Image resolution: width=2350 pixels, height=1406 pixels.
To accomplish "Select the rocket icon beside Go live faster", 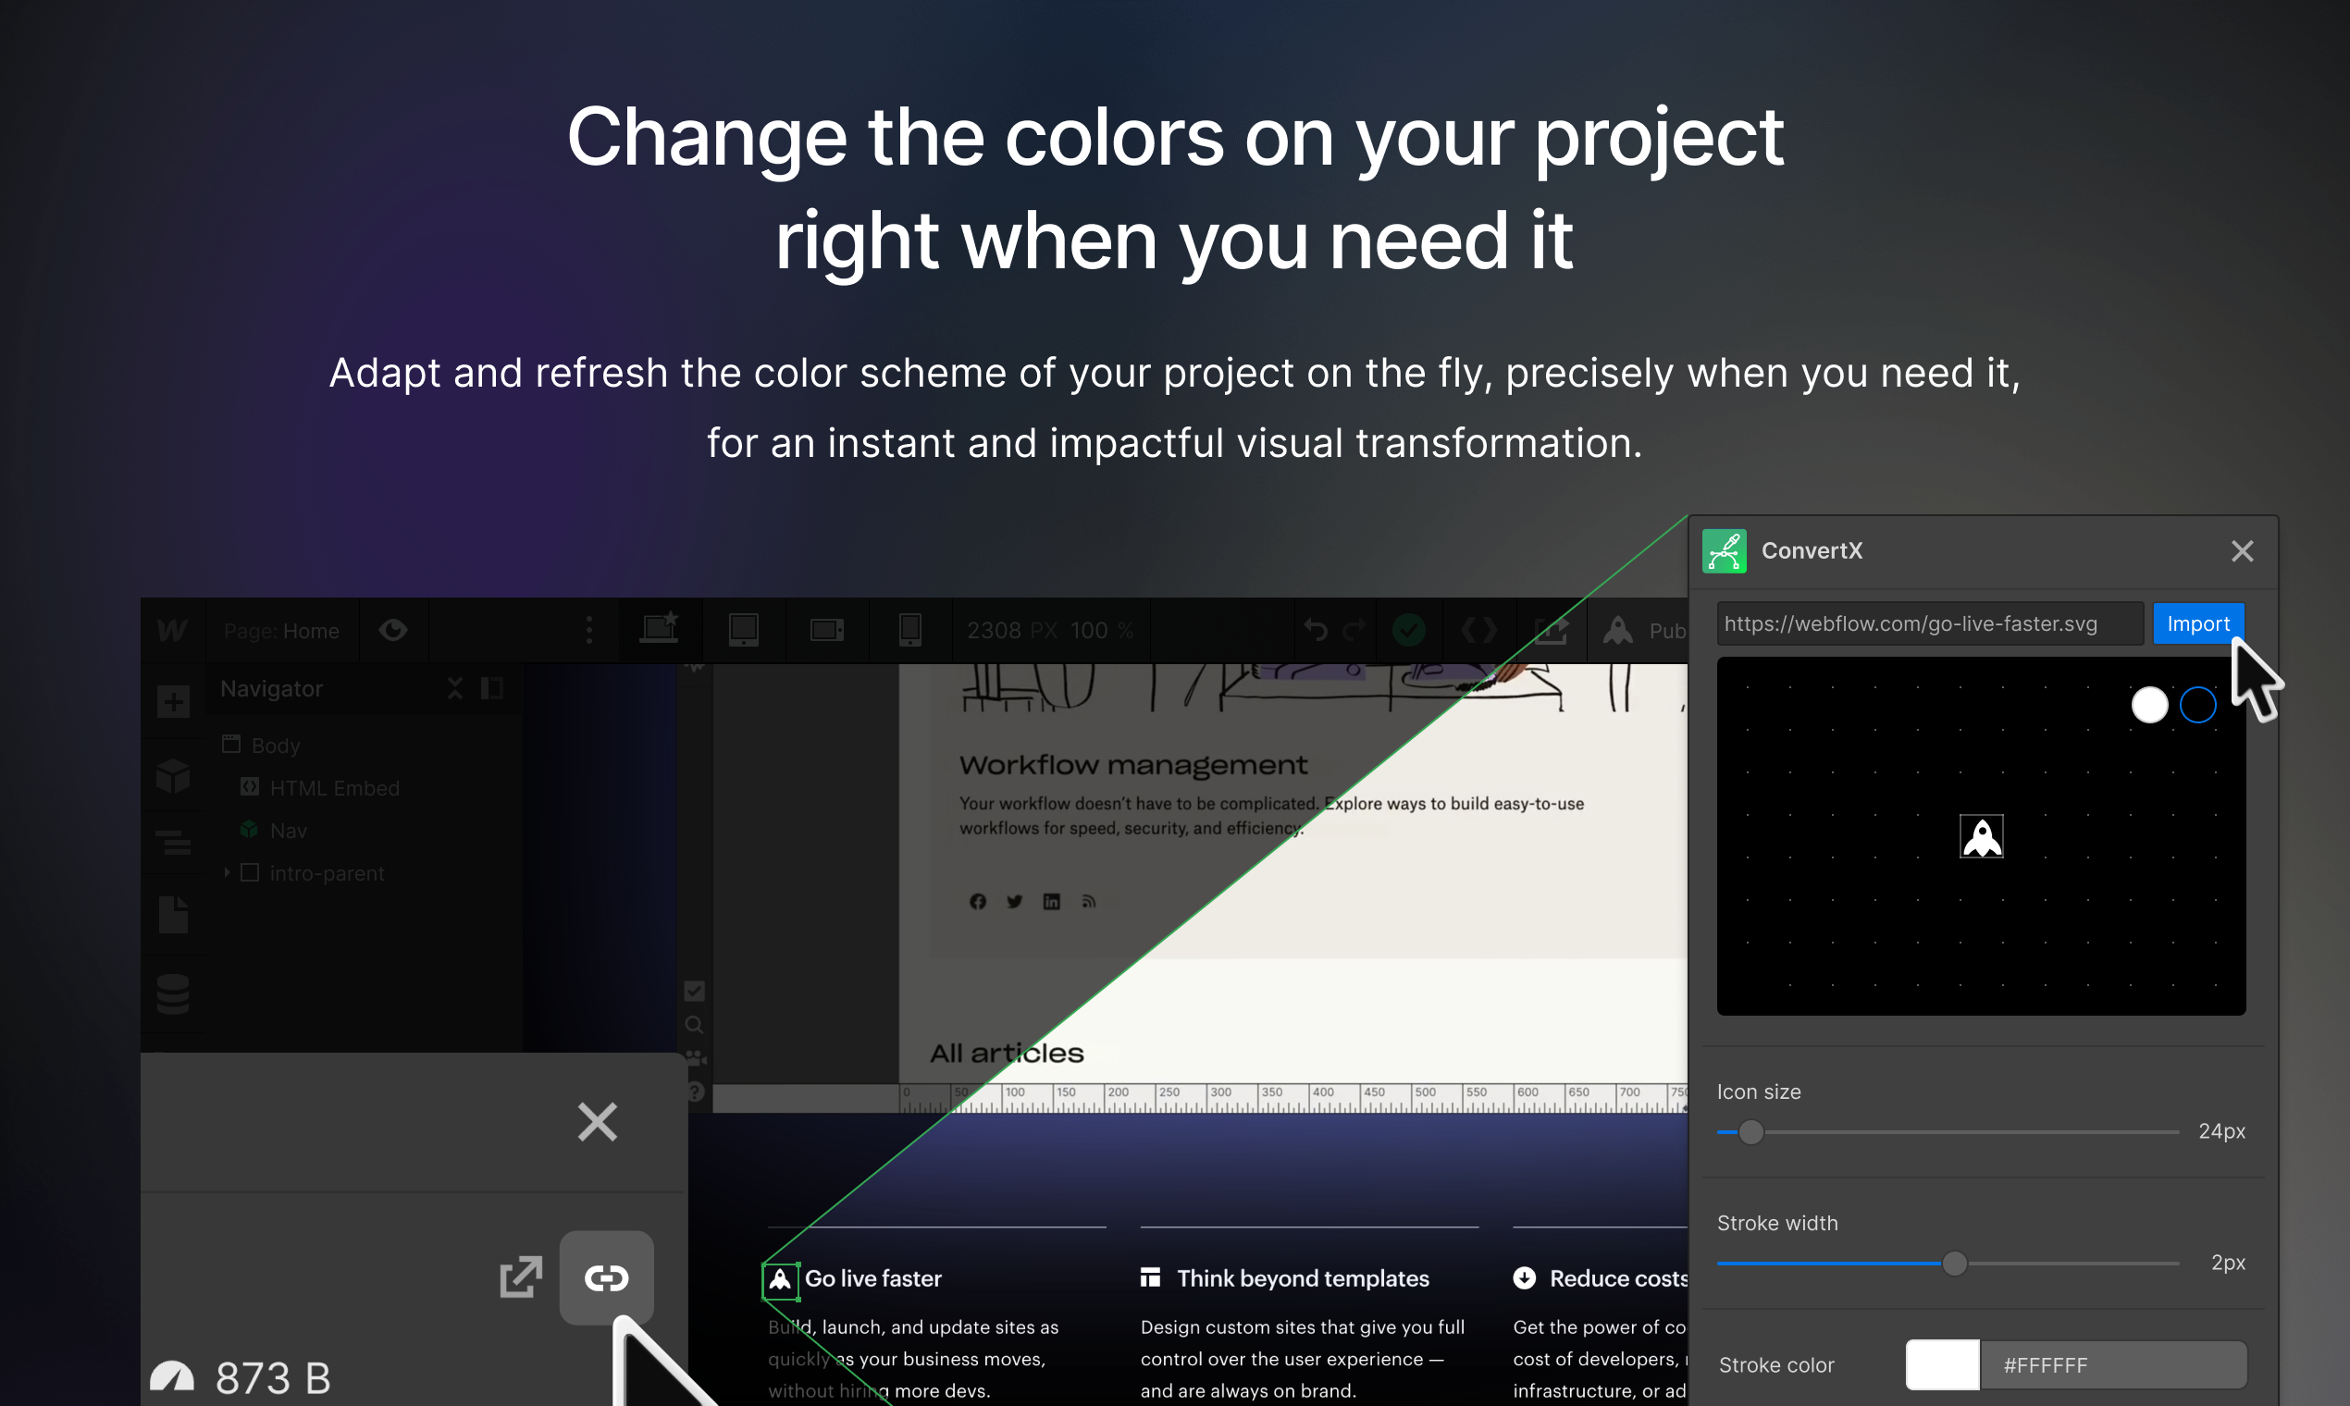I will pos(781,1280).
